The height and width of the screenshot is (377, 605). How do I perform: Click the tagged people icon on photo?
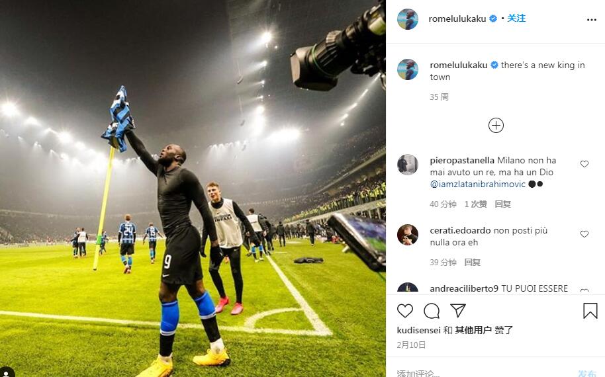click(x=7, y=372)
